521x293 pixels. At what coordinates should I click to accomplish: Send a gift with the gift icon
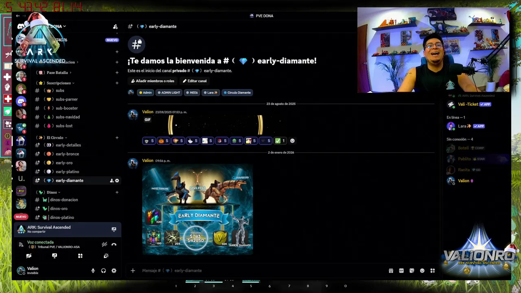pos(391,271)
